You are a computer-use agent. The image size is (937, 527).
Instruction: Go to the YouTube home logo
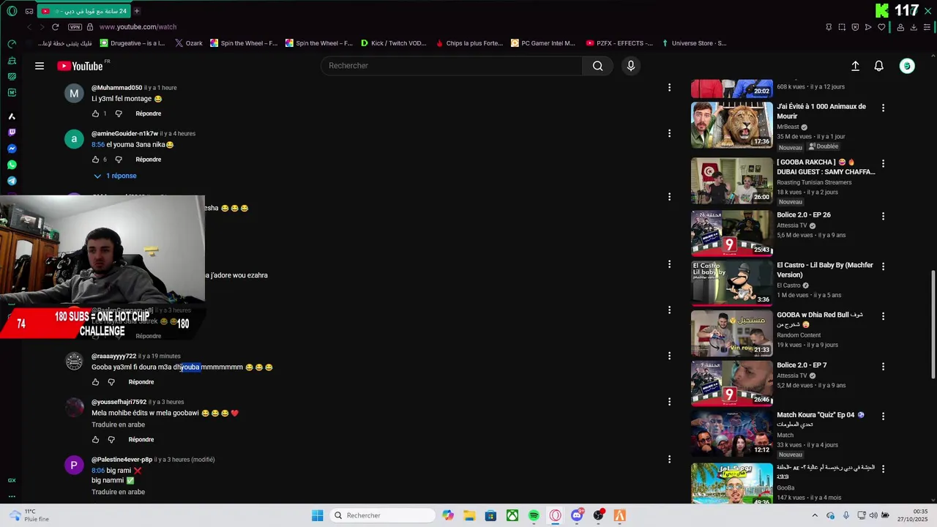click(x=80, y=66)
